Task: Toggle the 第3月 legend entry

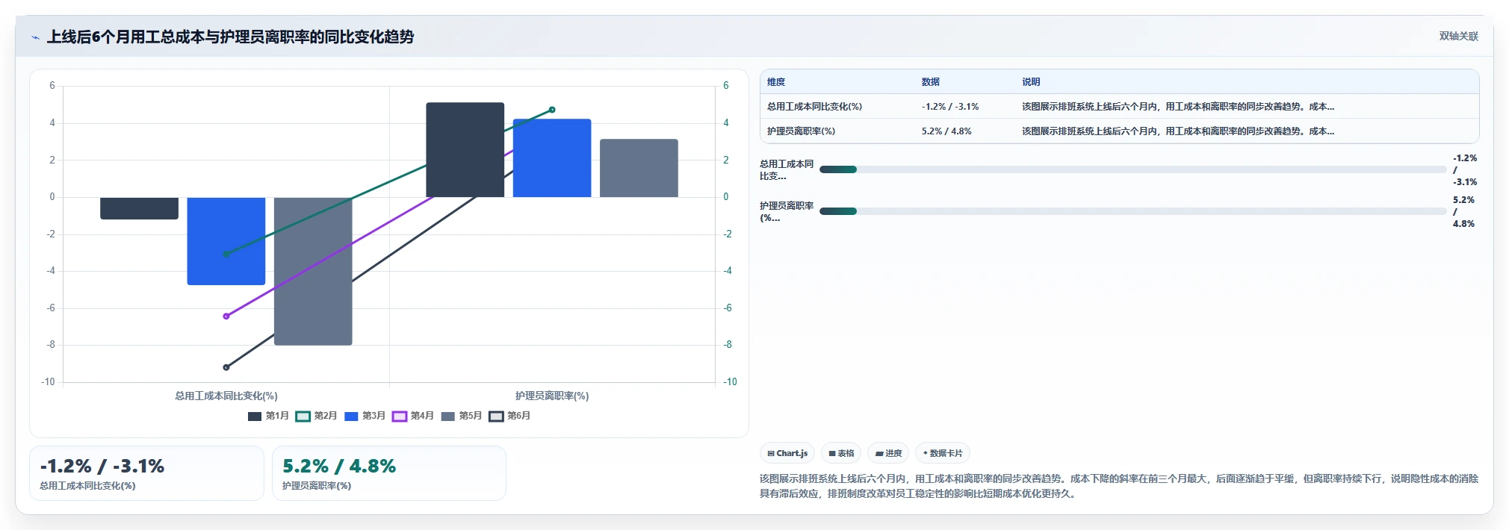Action: (x=365, y=416)
